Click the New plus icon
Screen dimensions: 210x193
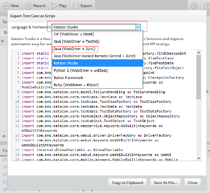6,6
